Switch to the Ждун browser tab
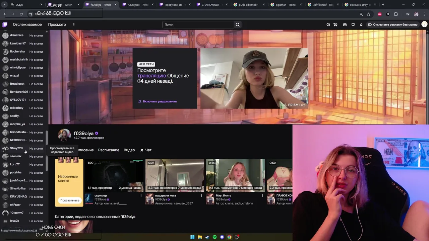The image size is (429, 241). 27,5
